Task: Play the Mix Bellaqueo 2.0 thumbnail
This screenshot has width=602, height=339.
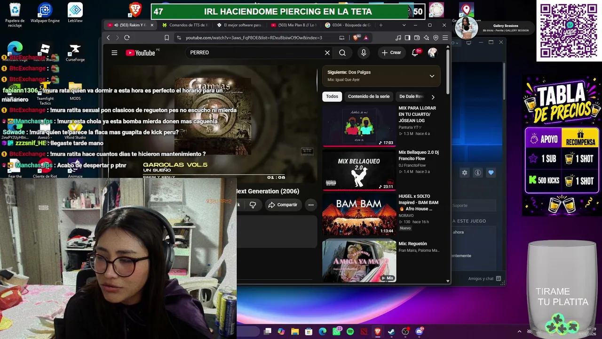Action: [359, 169]
